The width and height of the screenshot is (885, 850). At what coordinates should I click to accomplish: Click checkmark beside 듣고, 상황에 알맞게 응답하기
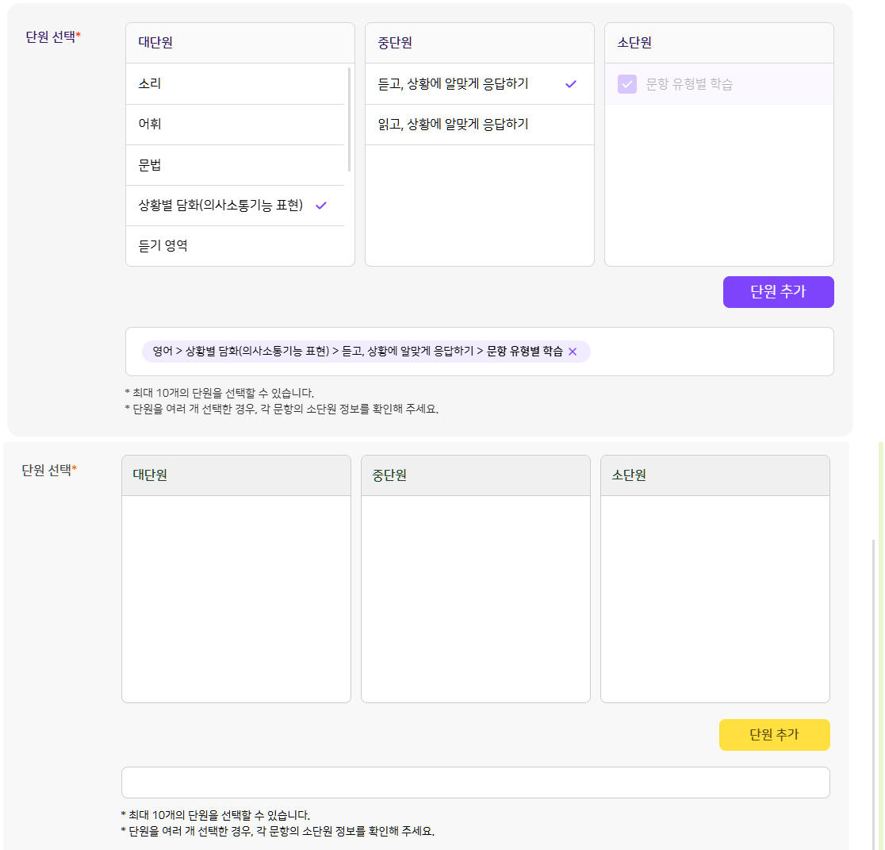pos(571,84)
